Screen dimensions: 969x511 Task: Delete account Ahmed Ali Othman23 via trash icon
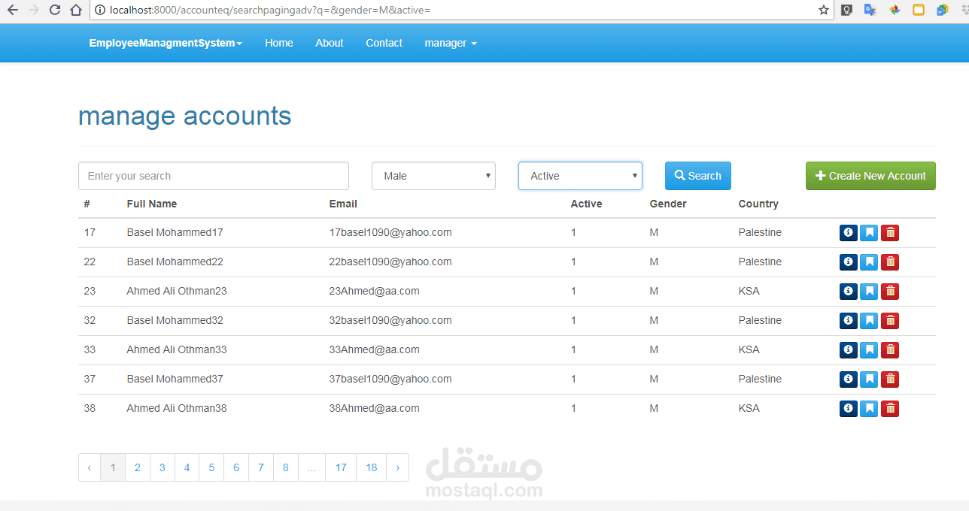[x=890, y=292]
